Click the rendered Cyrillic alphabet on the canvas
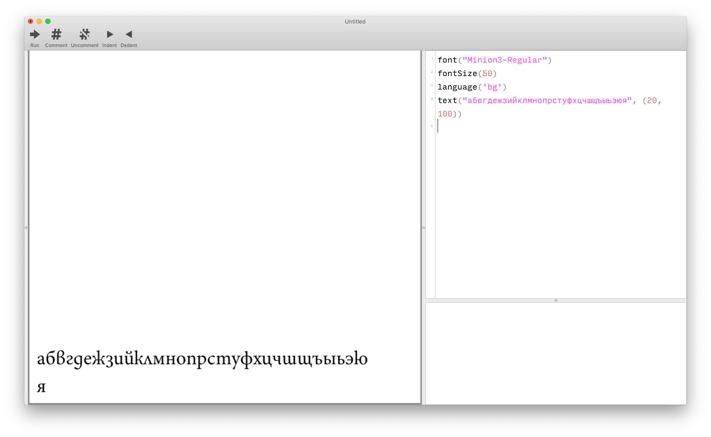 click(x=202, y=359)
